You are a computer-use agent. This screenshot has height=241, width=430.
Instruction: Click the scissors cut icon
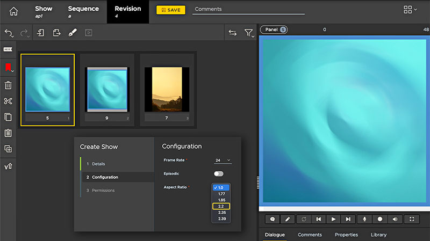8,101
